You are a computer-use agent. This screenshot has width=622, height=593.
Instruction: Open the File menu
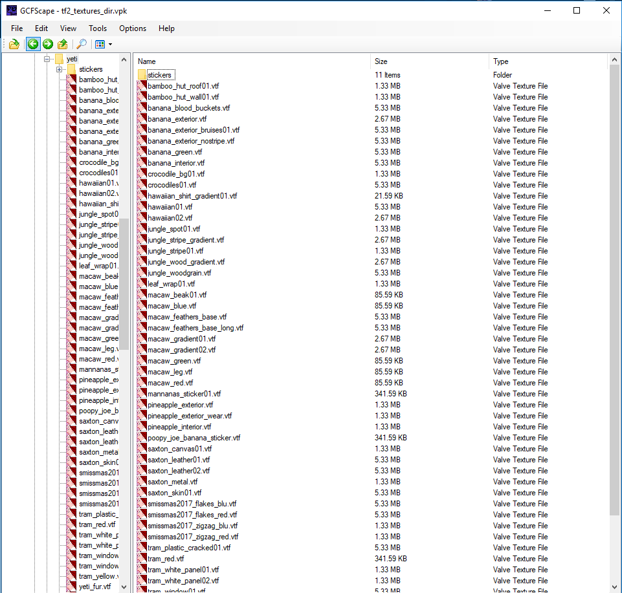(17, 28)
